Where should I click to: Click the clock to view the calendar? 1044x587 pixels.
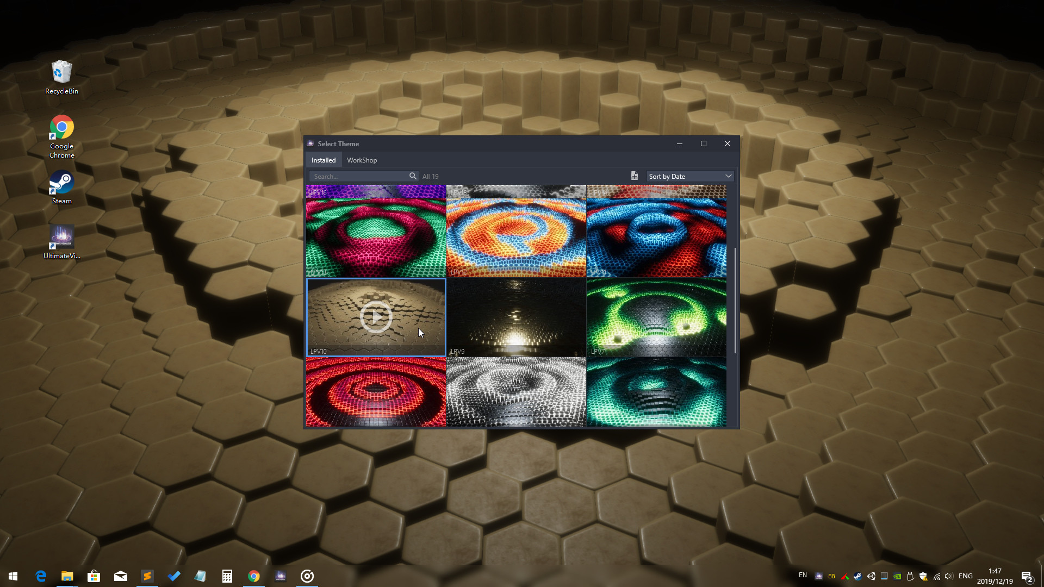point(995,576)
